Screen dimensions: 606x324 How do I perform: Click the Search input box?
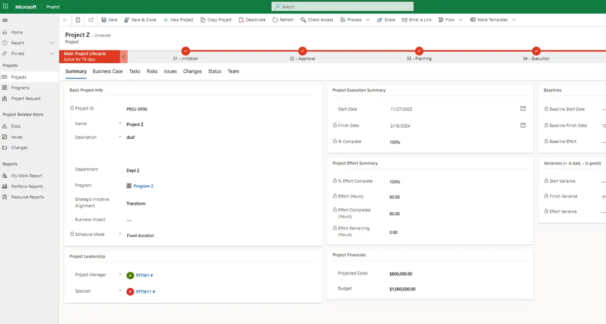pos(342,7)
